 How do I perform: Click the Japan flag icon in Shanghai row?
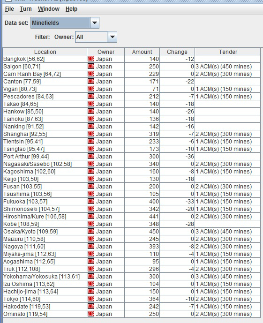point(91,134)
